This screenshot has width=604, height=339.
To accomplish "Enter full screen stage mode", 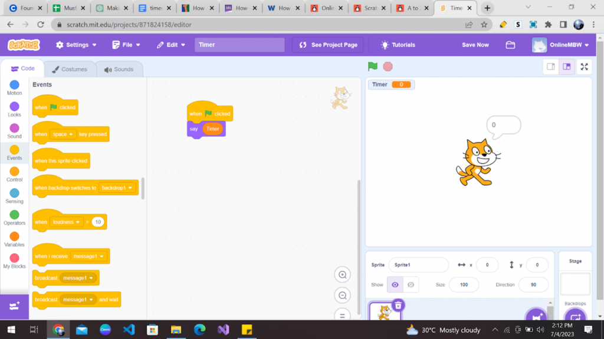I will coord(584,67).
